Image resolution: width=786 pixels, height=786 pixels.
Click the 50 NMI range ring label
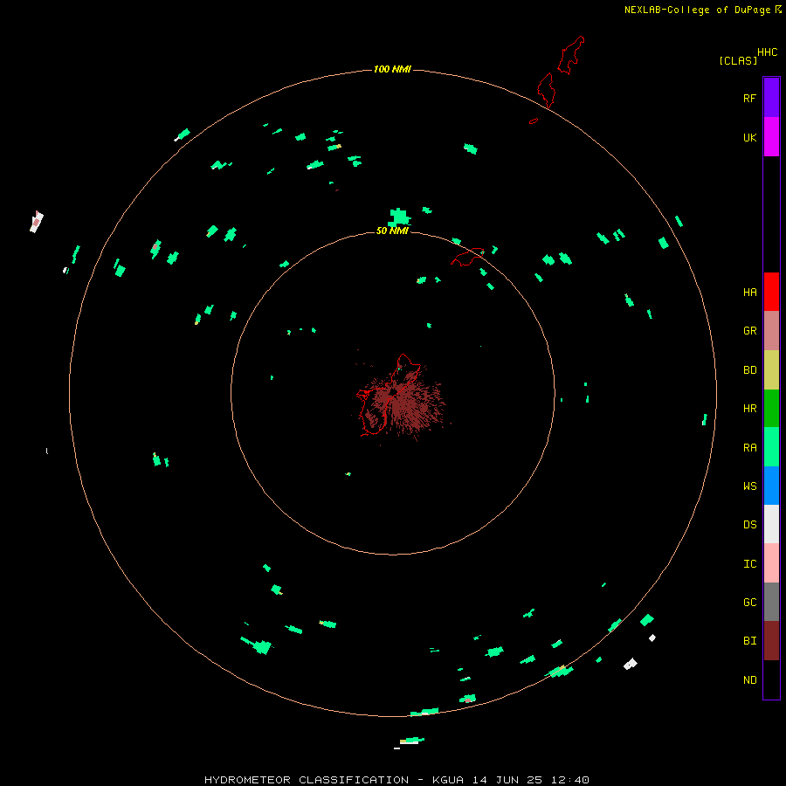tap(392, 231)
